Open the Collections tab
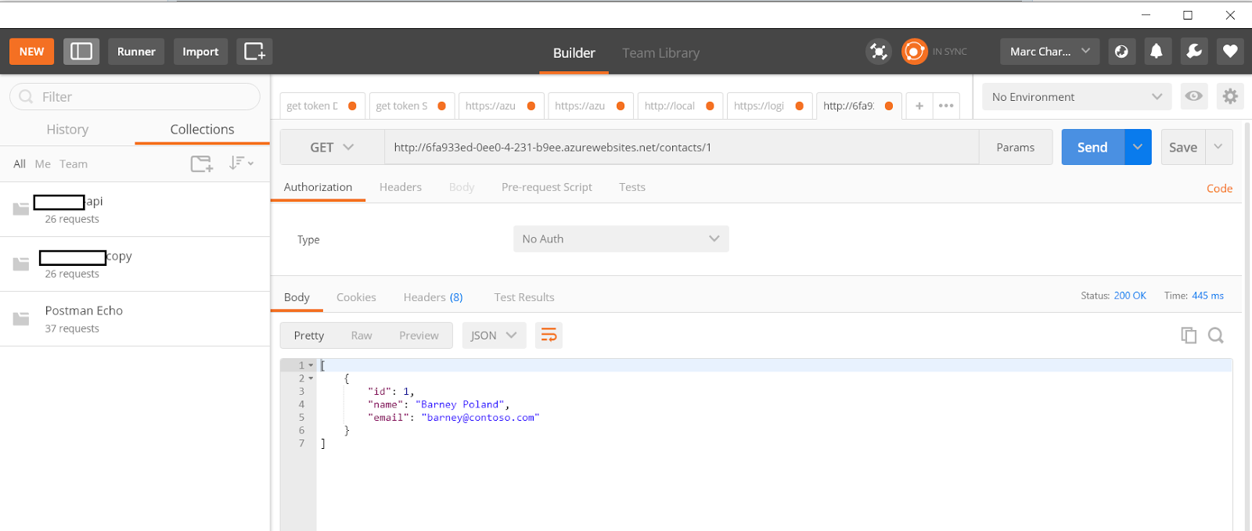This screenshot has width=1252, height=531. [x=202, y=129]
